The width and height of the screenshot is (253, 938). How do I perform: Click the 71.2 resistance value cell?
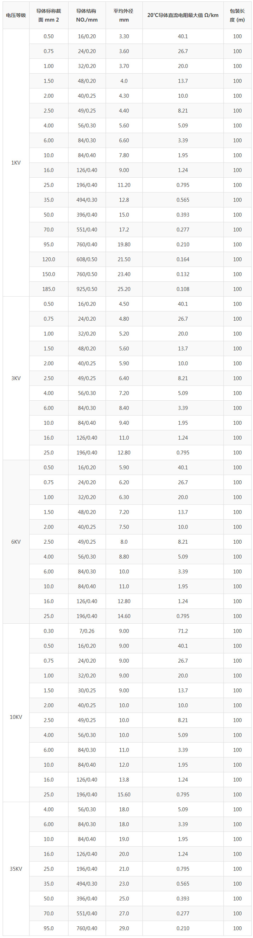tap(183, 631)
